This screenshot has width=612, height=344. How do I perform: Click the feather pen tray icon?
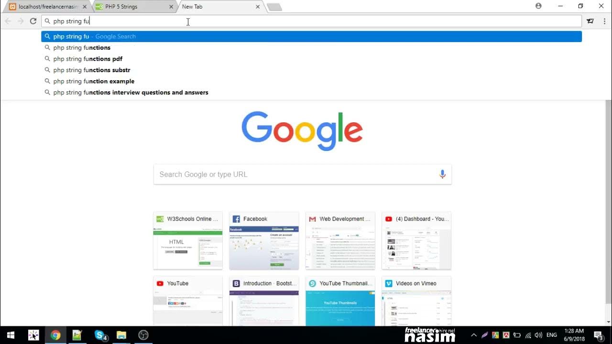tap(484, 335)
